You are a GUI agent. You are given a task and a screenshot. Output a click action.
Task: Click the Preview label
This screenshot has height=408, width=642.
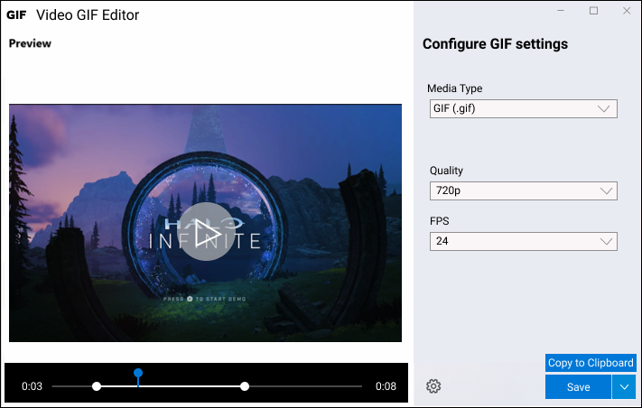(x=30, y=43)
